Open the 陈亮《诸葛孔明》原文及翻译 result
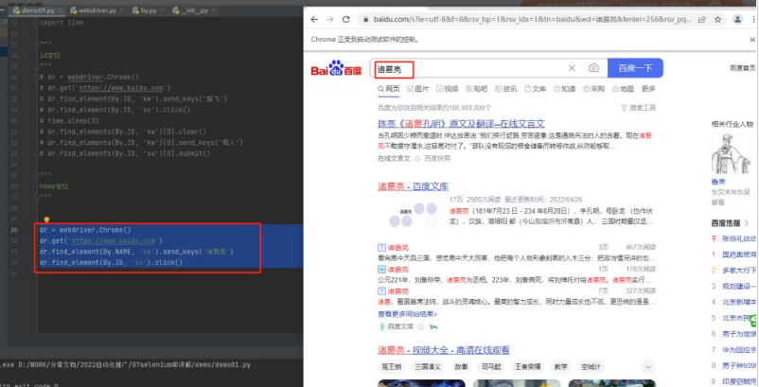Viewport: 759px width, 387px height. pos(461,123)
